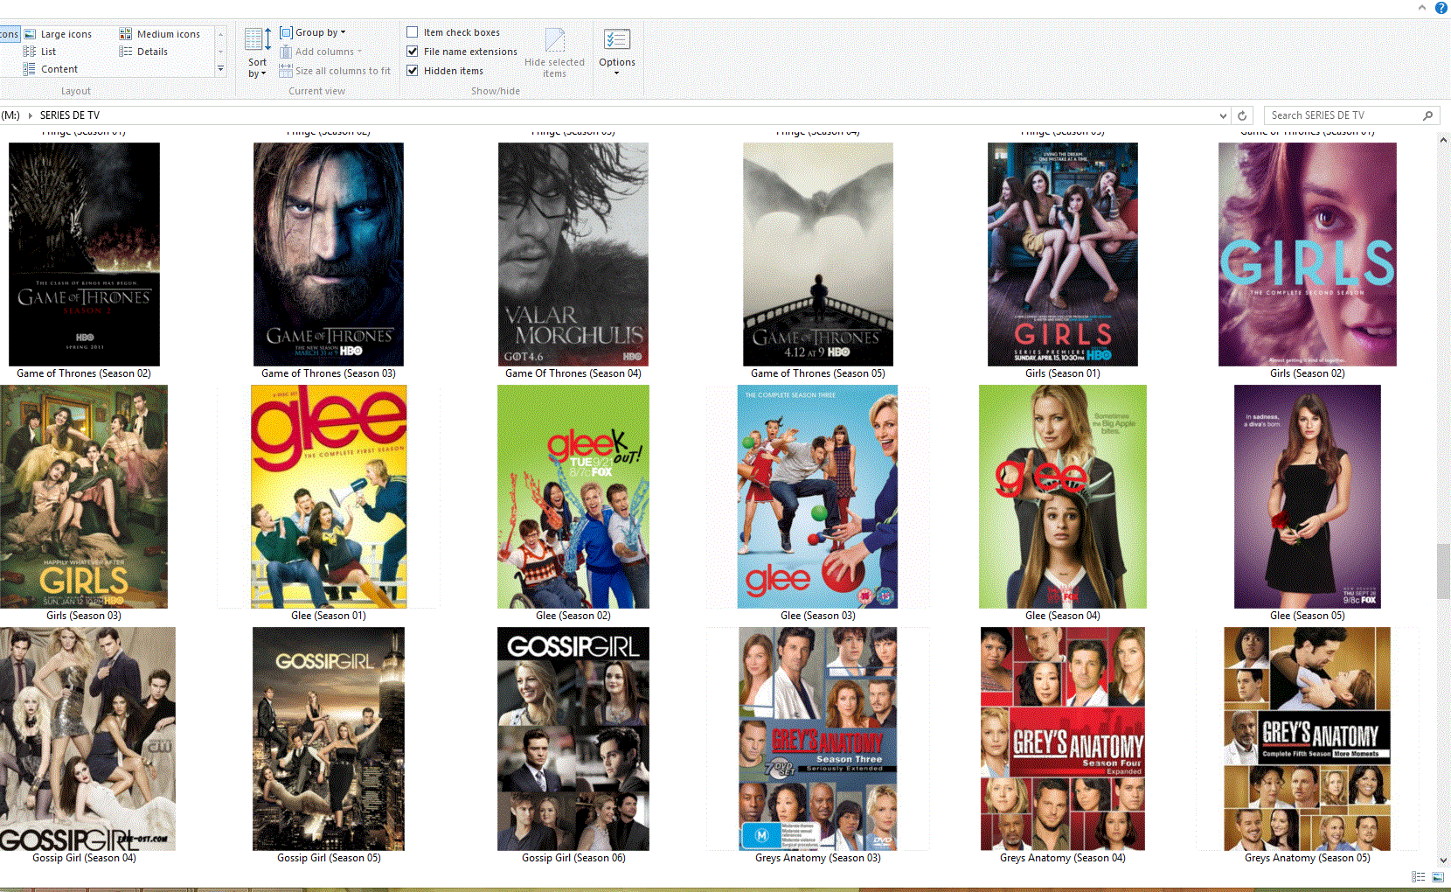Click layout gallery scroll-down arrow
Screen dimensions: 1451x892
[220, 52]
